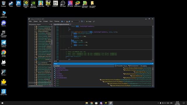Close the assembly explorer panel
187x105 pixels.
pyautogui.click(x=51, y=24)
